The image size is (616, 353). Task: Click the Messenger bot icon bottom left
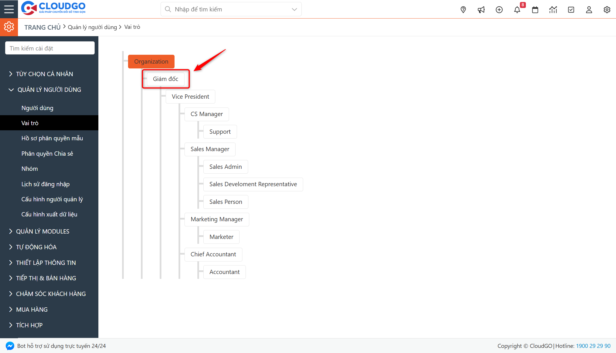tap(10, 346)
